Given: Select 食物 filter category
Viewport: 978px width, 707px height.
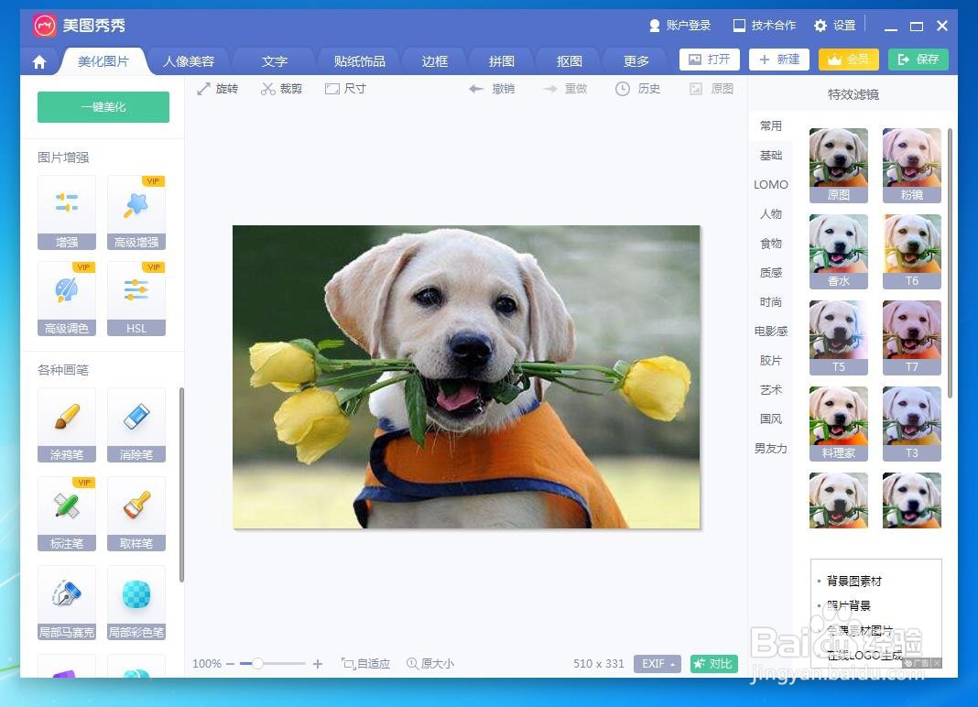Looking at the screenshot, I should 771,244.
